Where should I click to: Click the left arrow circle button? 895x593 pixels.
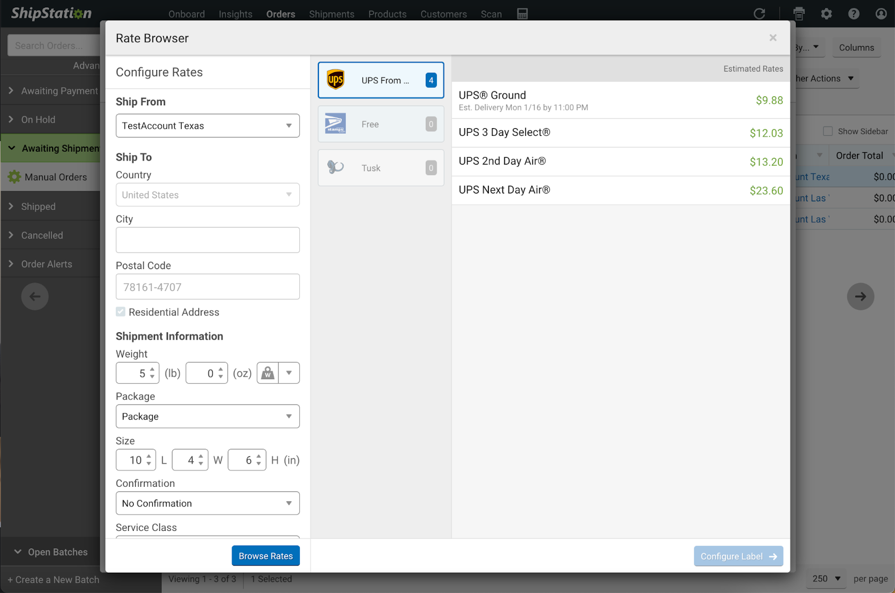click(x=35, y=296)
